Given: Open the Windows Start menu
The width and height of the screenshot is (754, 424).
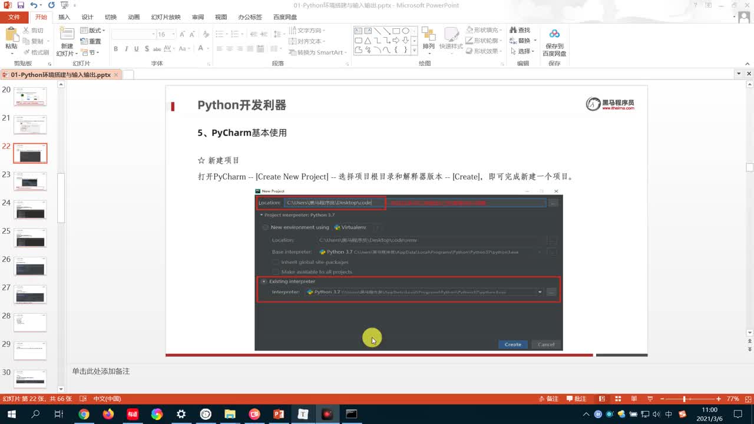Looking at the screenshot, I should [x=11, y=414].
